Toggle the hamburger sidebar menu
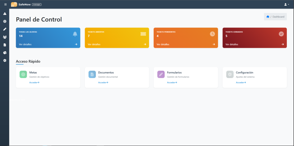 click(5, 4)
